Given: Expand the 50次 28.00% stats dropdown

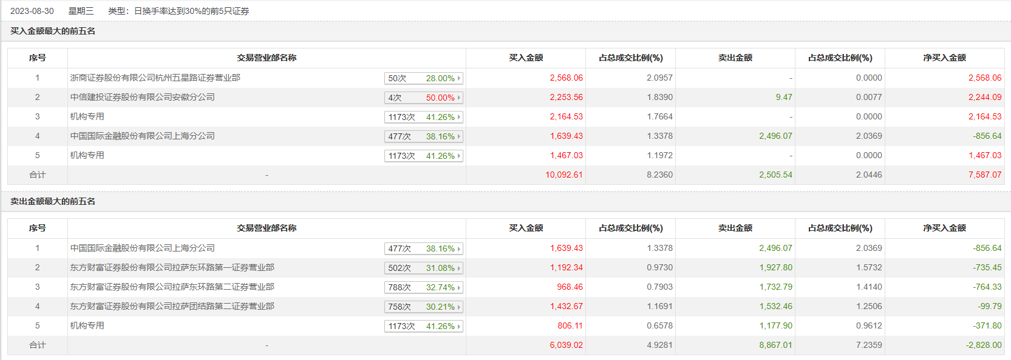Looking at the screenshot, I should coord(423,78).
